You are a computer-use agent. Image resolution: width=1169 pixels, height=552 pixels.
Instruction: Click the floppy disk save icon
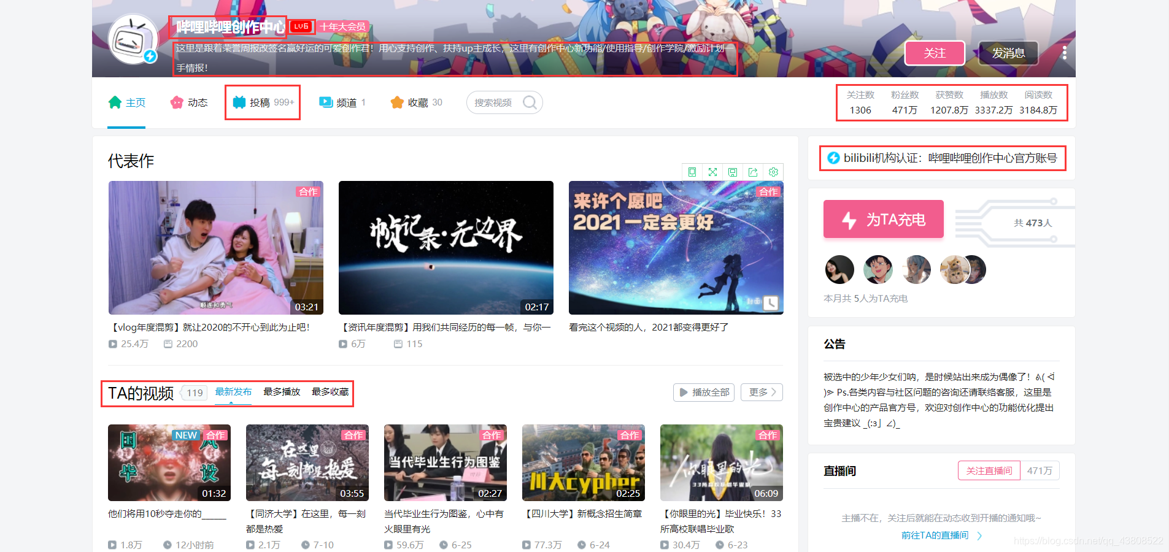(x=733, y=172)
